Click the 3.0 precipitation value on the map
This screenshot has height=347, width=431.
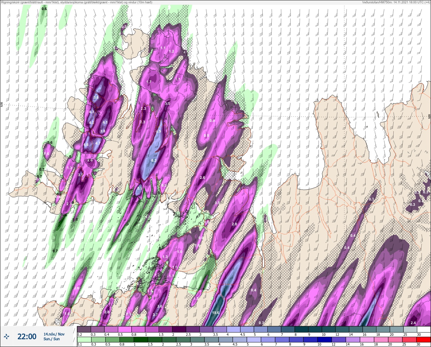[x=167, y=104]
